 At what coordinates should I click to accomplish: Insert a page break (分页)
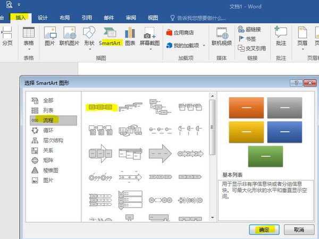(x=7, y=36)
